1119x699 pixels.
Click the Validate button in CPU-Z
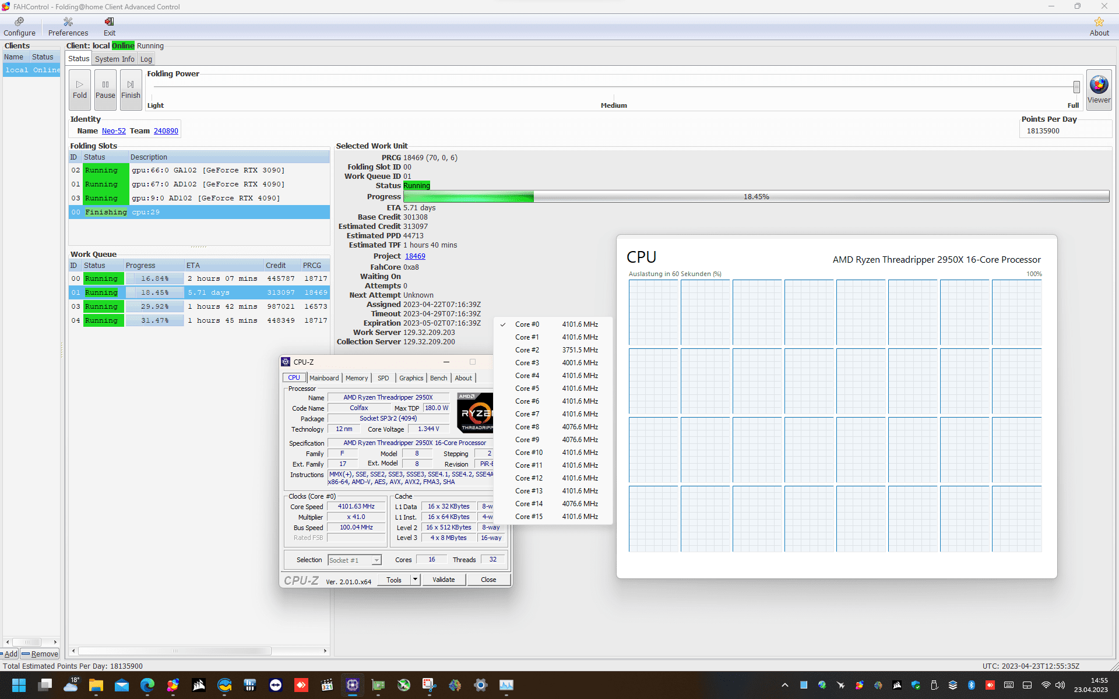click(x=444, y=580)
